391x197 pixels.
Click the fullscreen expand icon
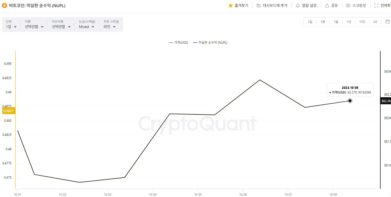[376, 5]
